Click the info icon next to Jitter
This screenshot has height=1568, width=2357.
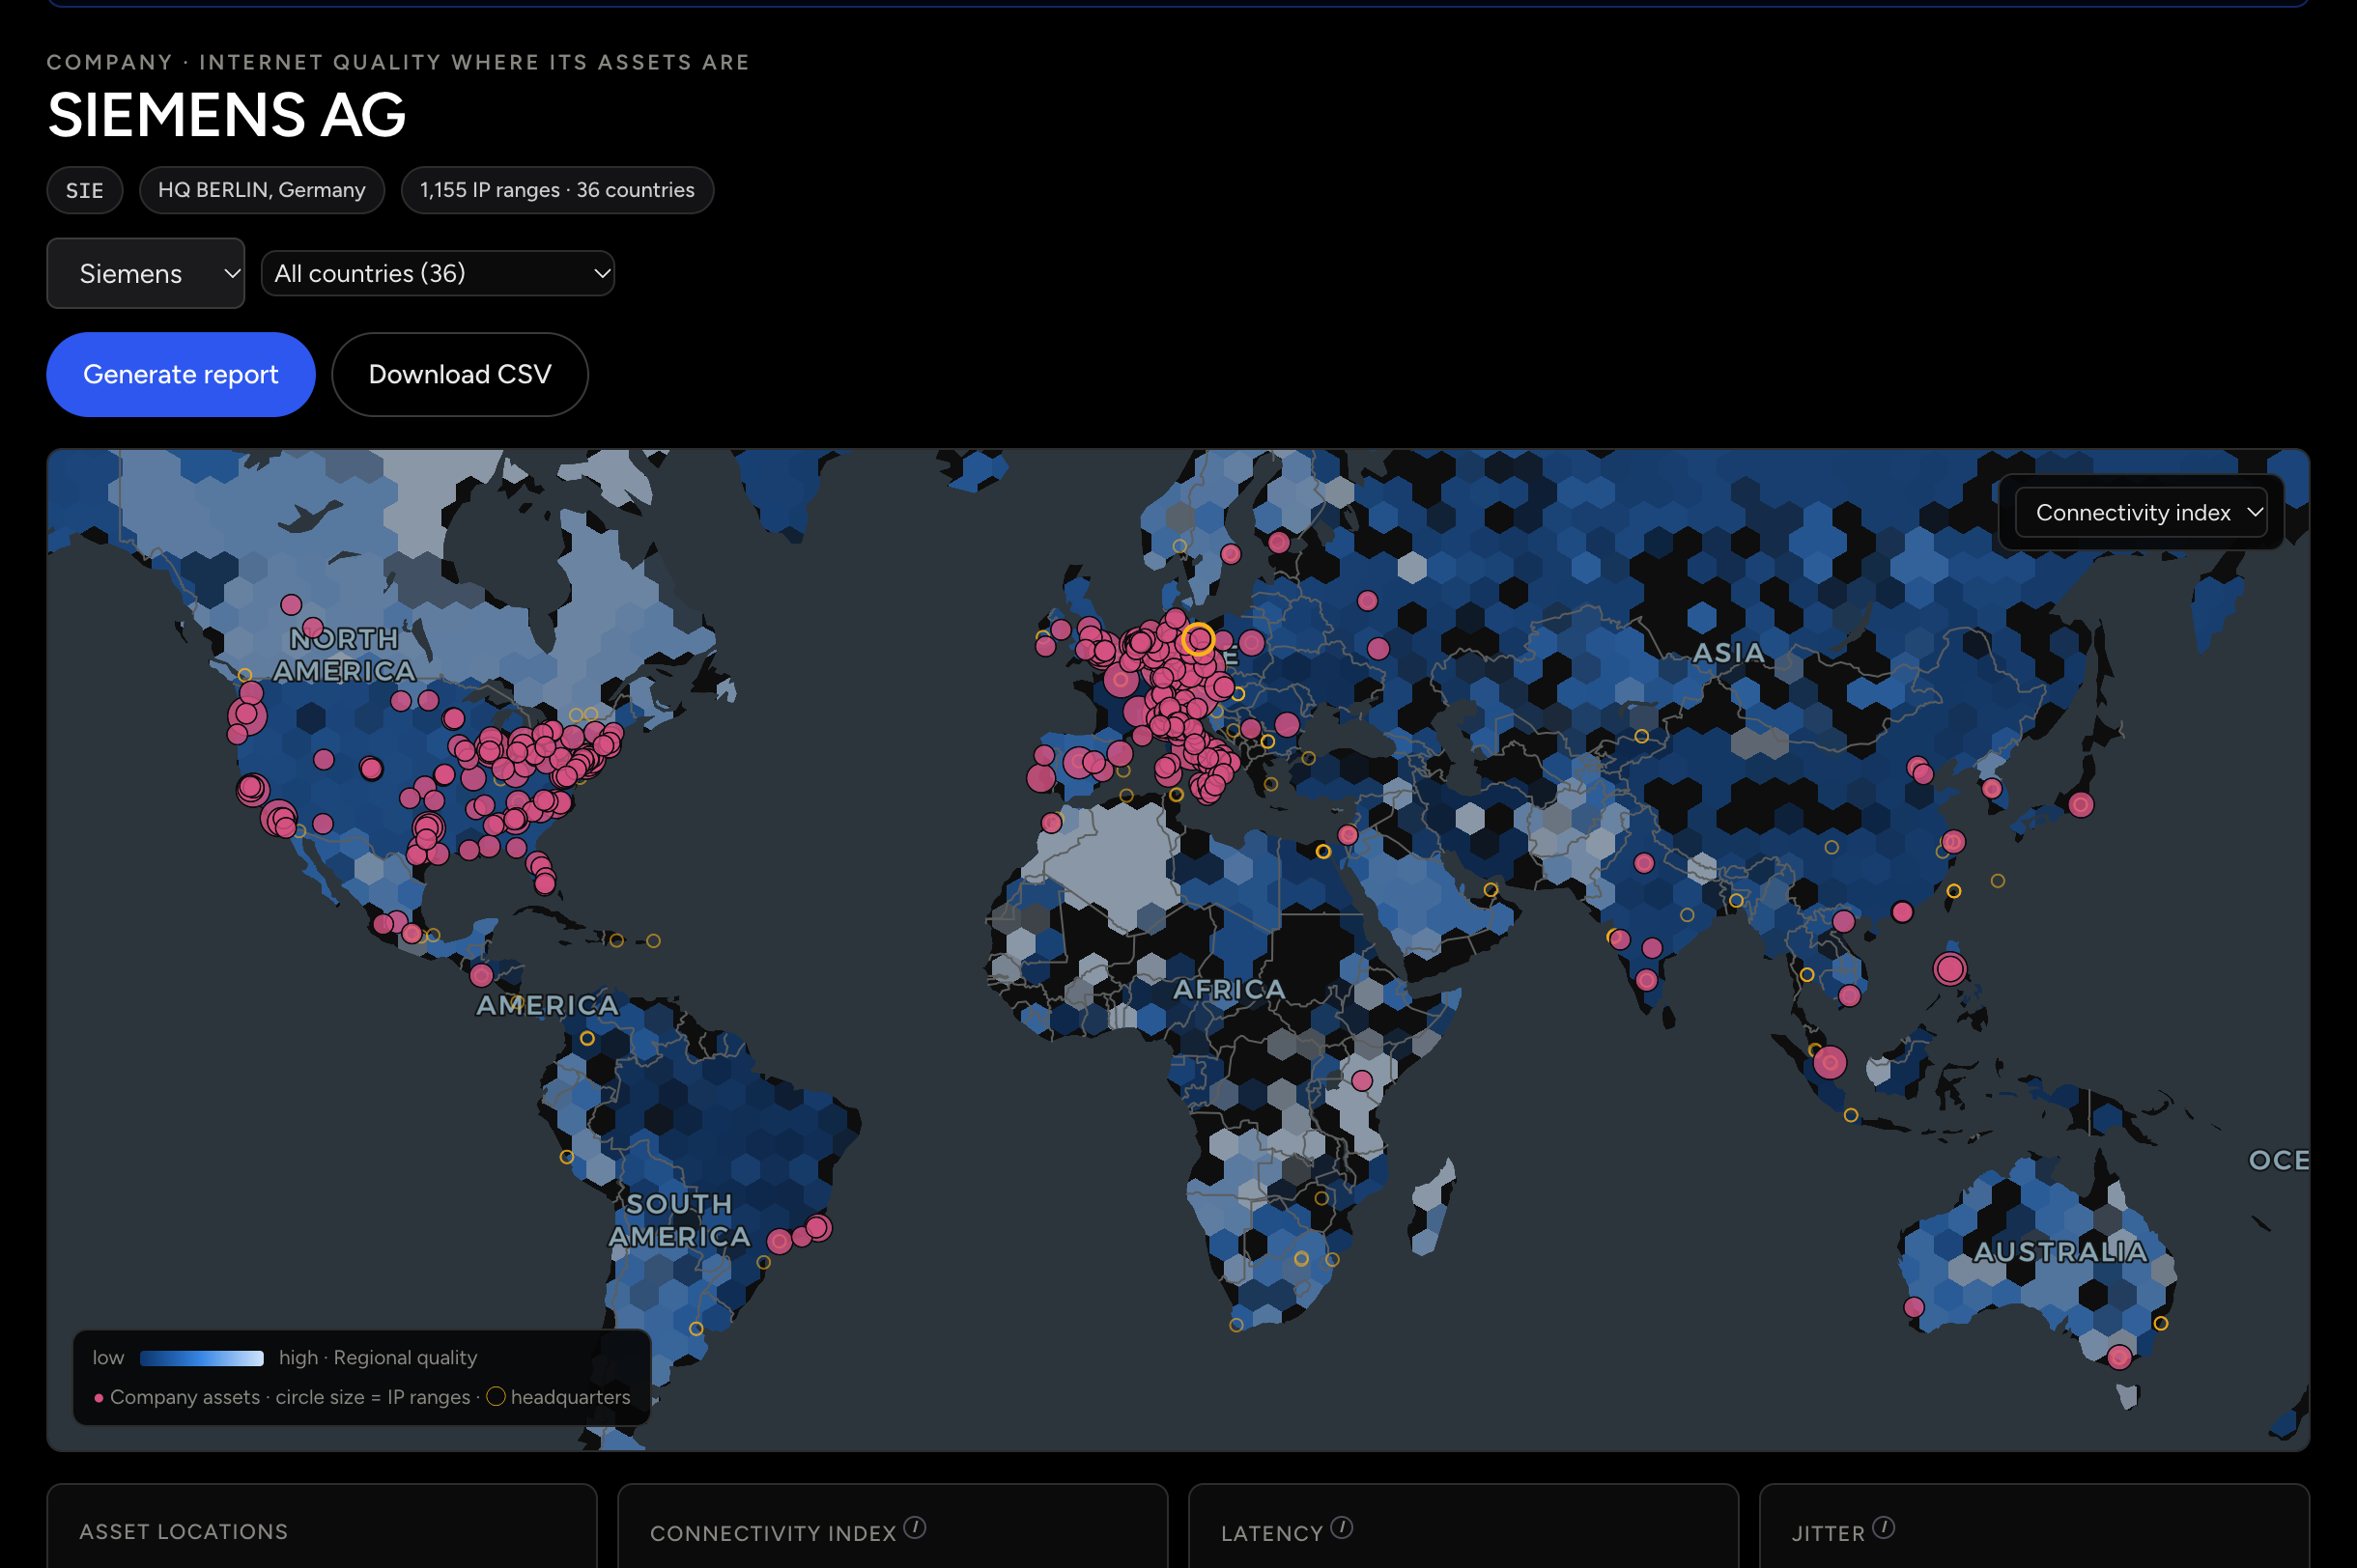click(1883, 1527)
